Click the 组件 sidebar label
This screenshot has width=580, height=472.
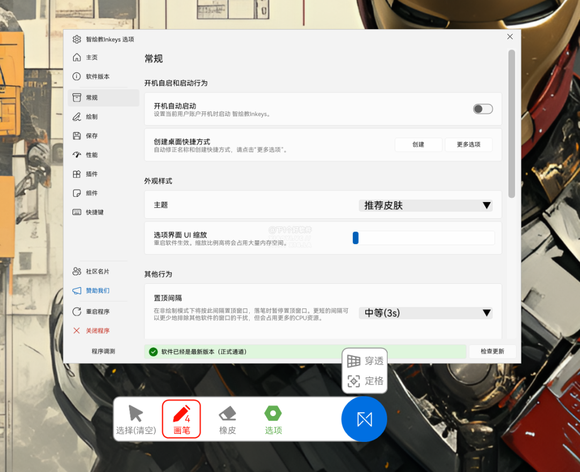[92, 193]
